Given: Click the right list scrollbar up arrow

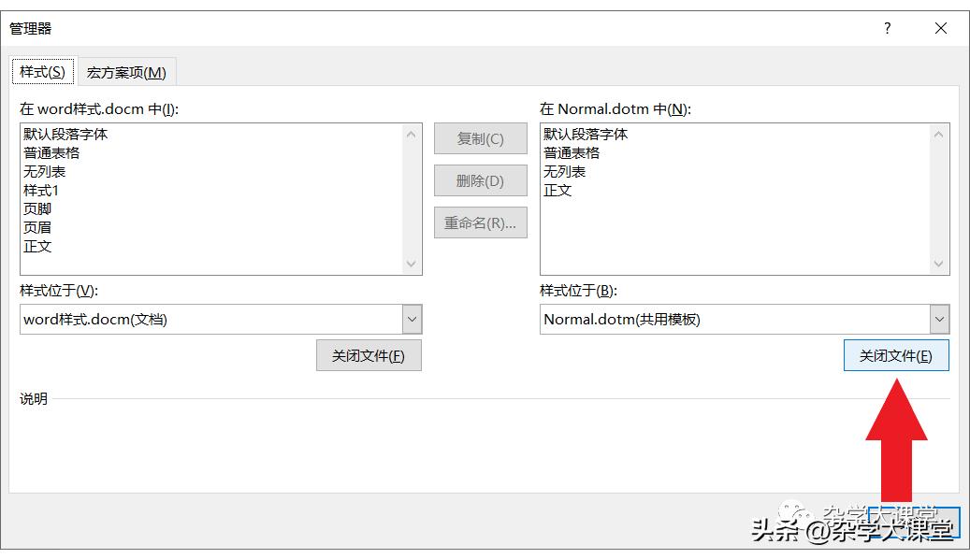Looking at the screenshot, I should click(x=939, y=134).
